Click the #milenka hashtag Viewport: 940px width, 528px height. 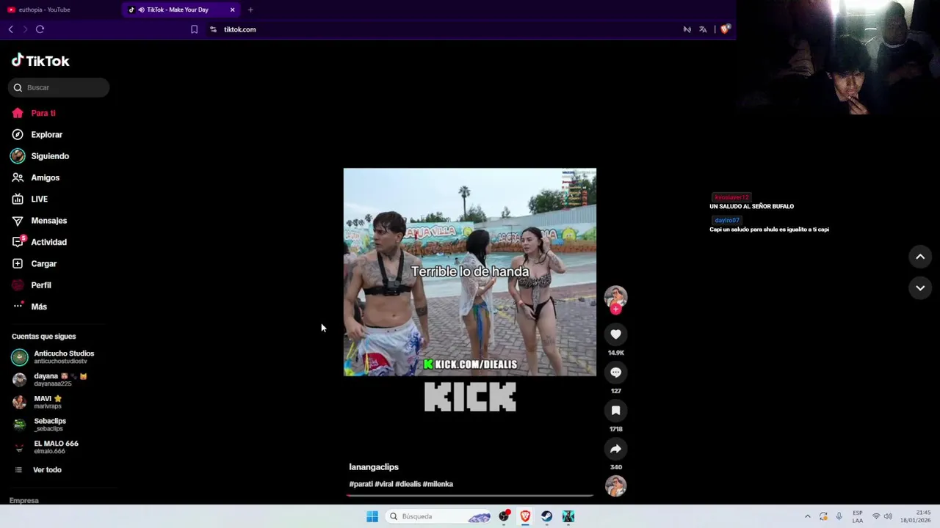click(x=438, y=484)
